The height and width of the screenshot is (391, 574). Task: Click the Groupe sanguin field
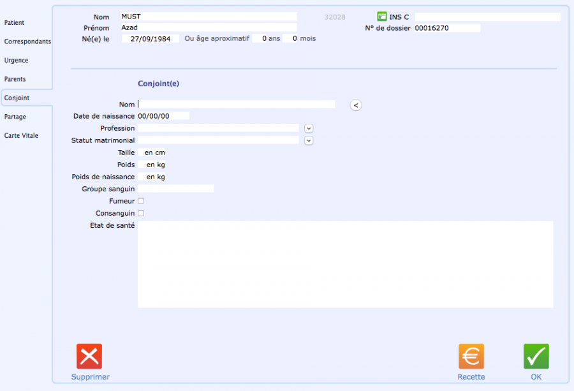(176, 189)
